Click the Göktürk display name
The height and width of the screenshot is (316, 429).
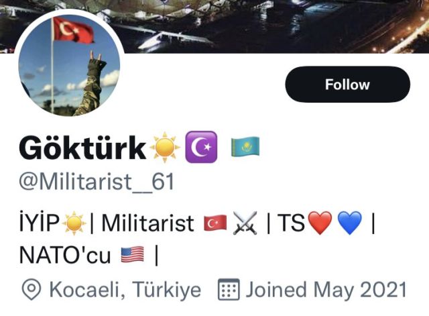(82, 148)
